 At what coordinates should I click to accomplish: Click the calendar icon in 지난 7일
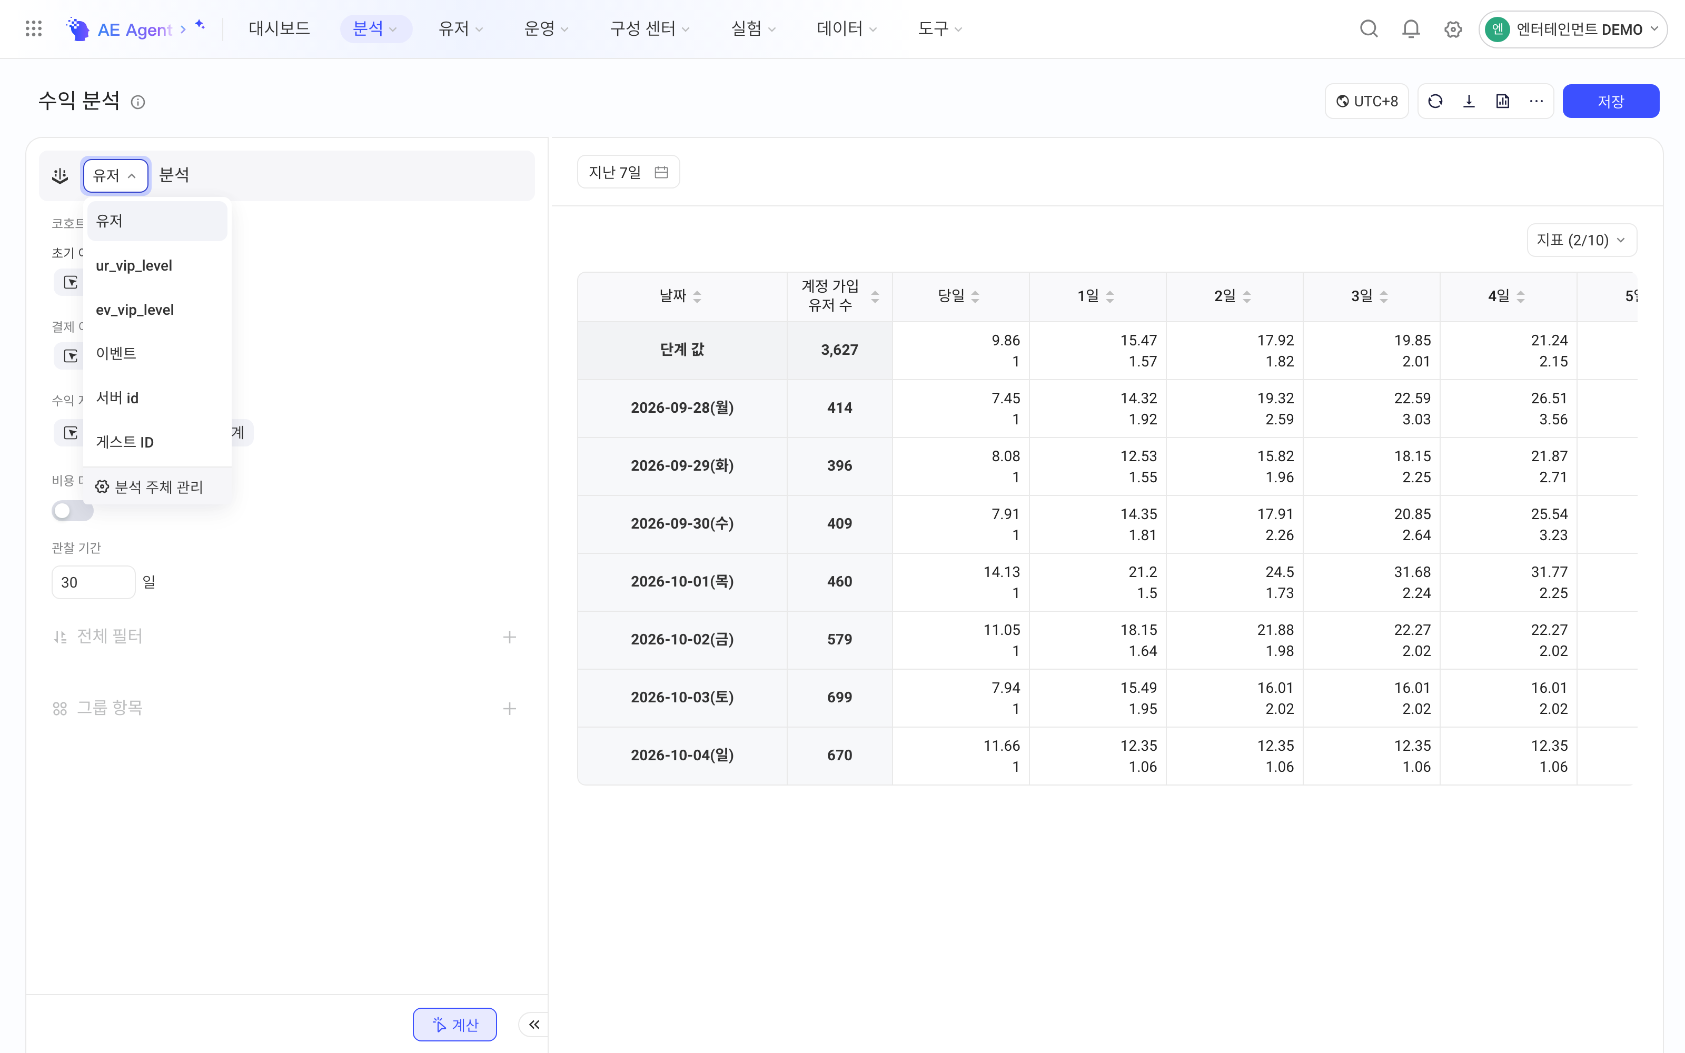(661, 172)
